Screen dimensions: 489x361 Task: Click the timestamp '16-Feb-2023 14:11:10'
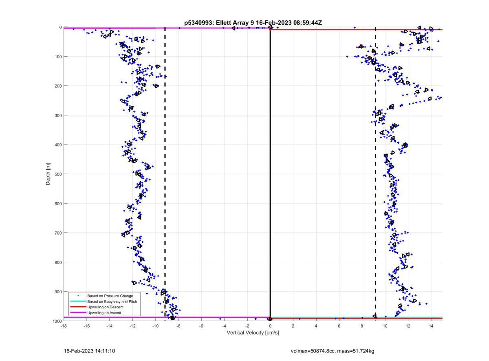[x=89, y=351]
